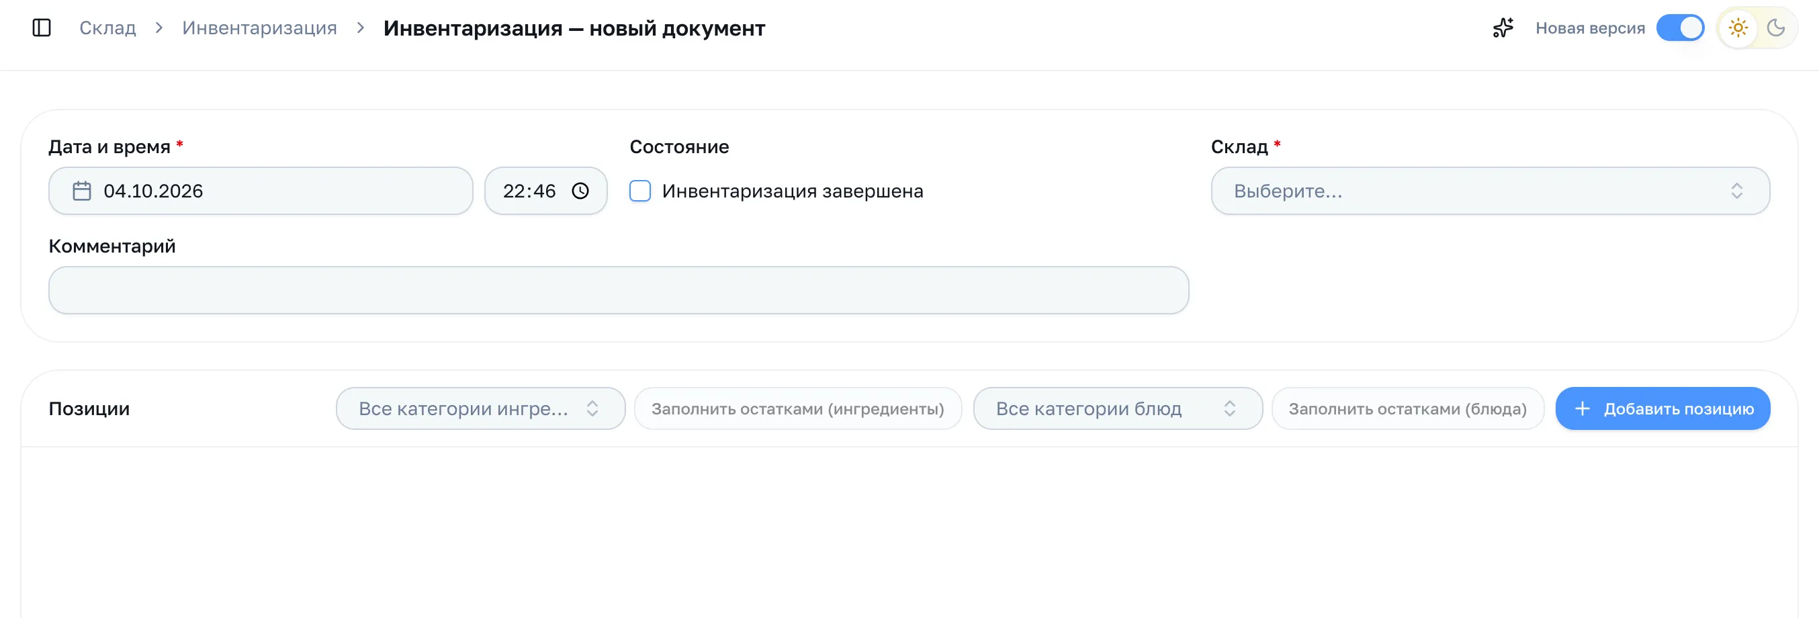Click the date field 04.10.2026

pos(261,191)
